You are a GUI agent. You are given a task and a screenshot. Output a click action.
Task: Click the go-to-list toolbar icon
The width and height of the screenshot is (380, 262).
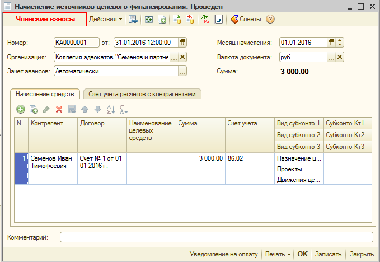pos(133,19)
